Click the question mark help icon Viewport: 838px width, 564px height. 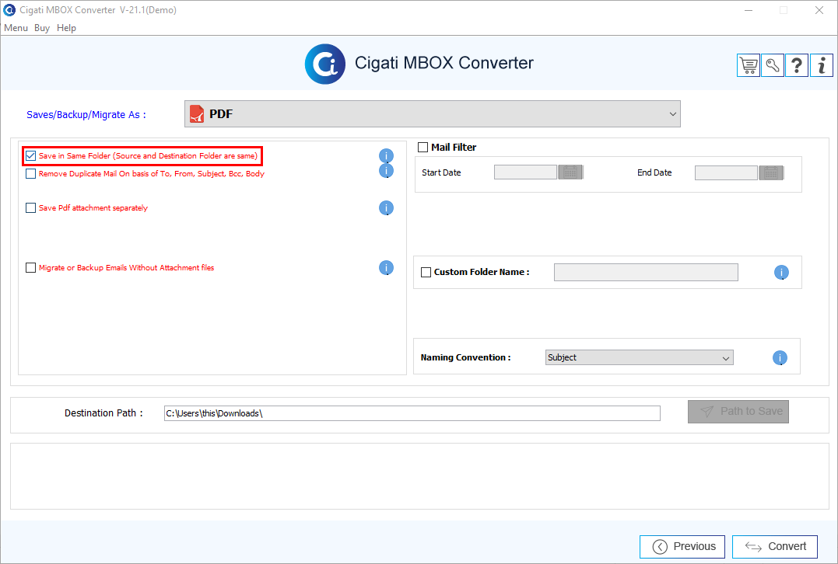tap(796, 65)
